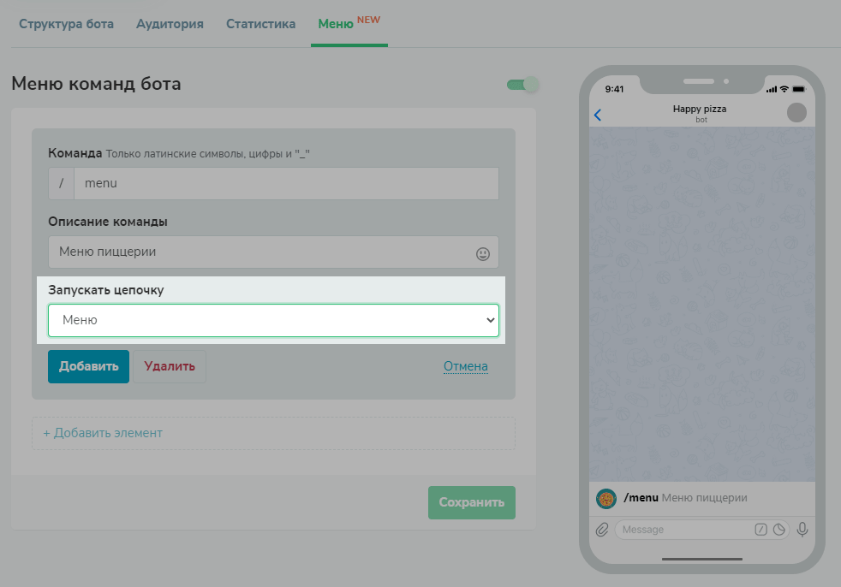Click the slash commands icon in message bar
This screenshot has height=587, width=841.
pos(760,530)
